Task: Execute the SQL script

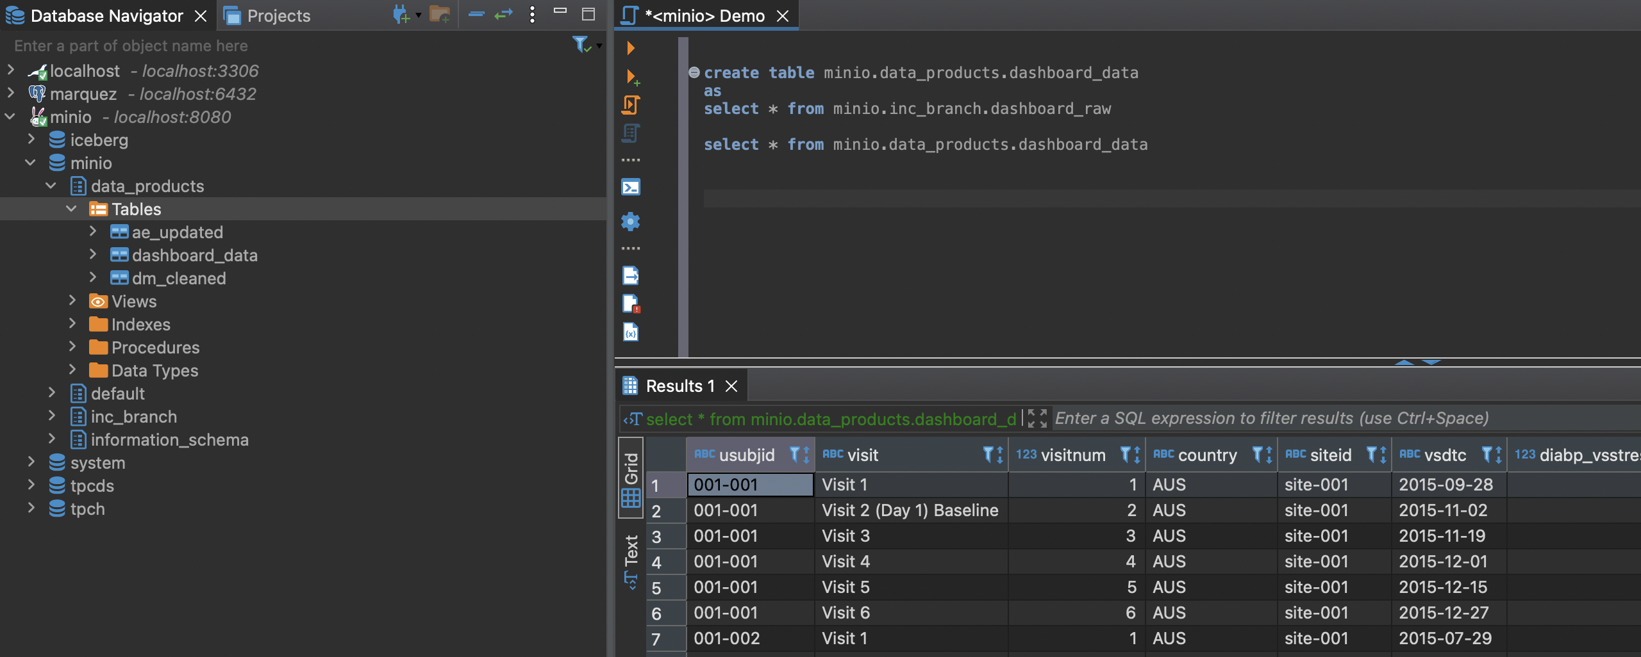Action: 631,105
